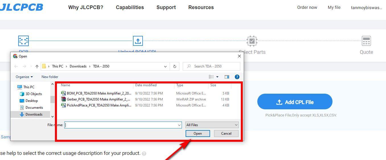
Task: Select the Gerber_PCB_TDA2050 Make Amplifier file
Action: coord(98,99)
